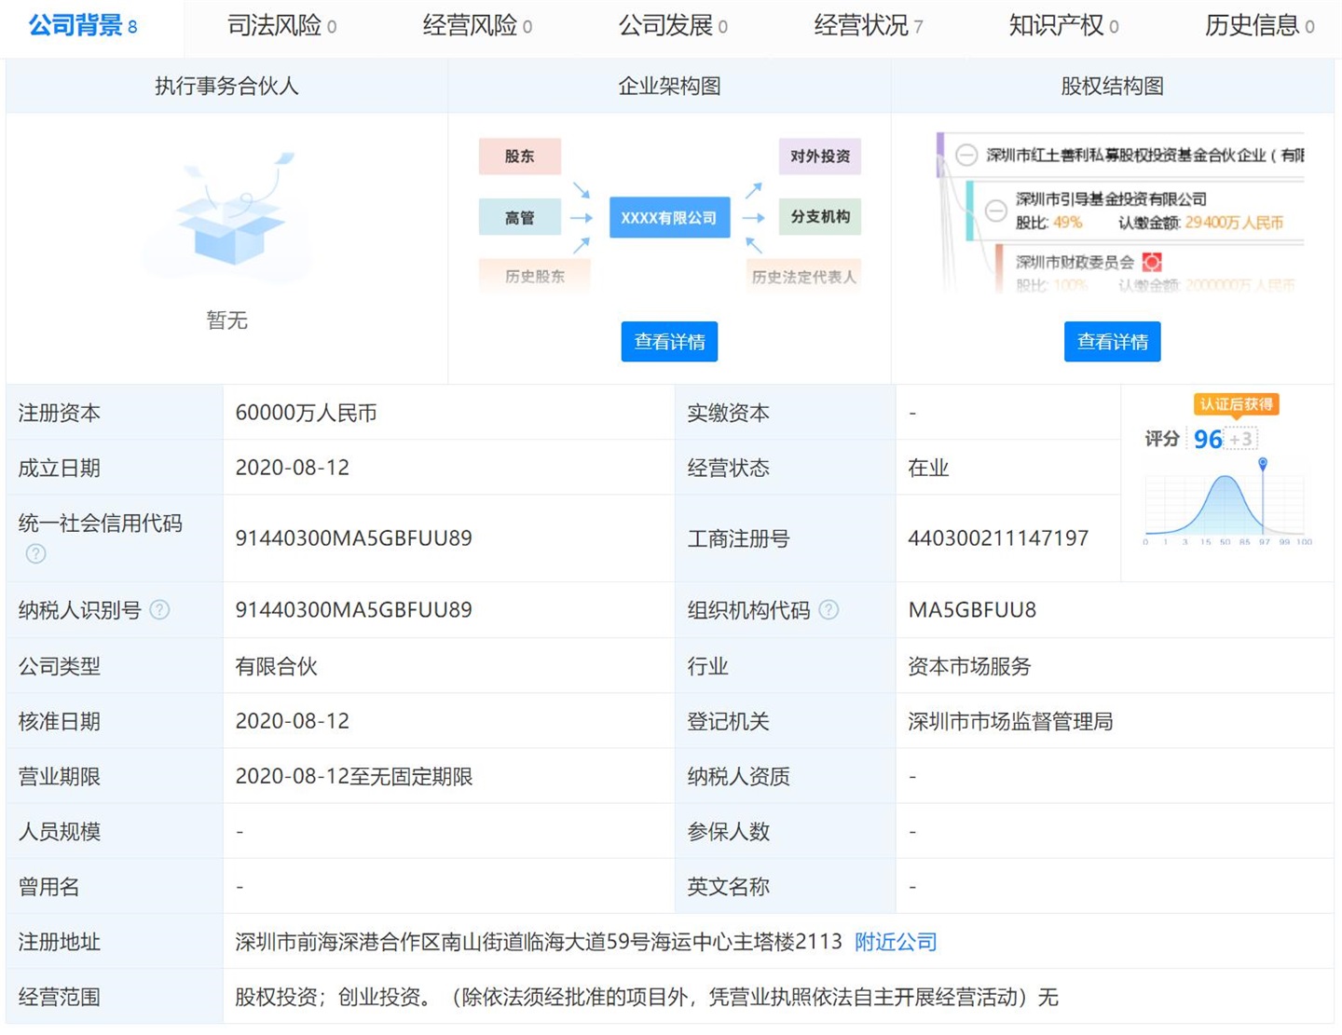Viewport: 1342px width, 1035px height.
Task: Switch to the 经营状况 tab
Action: (867, 25)
